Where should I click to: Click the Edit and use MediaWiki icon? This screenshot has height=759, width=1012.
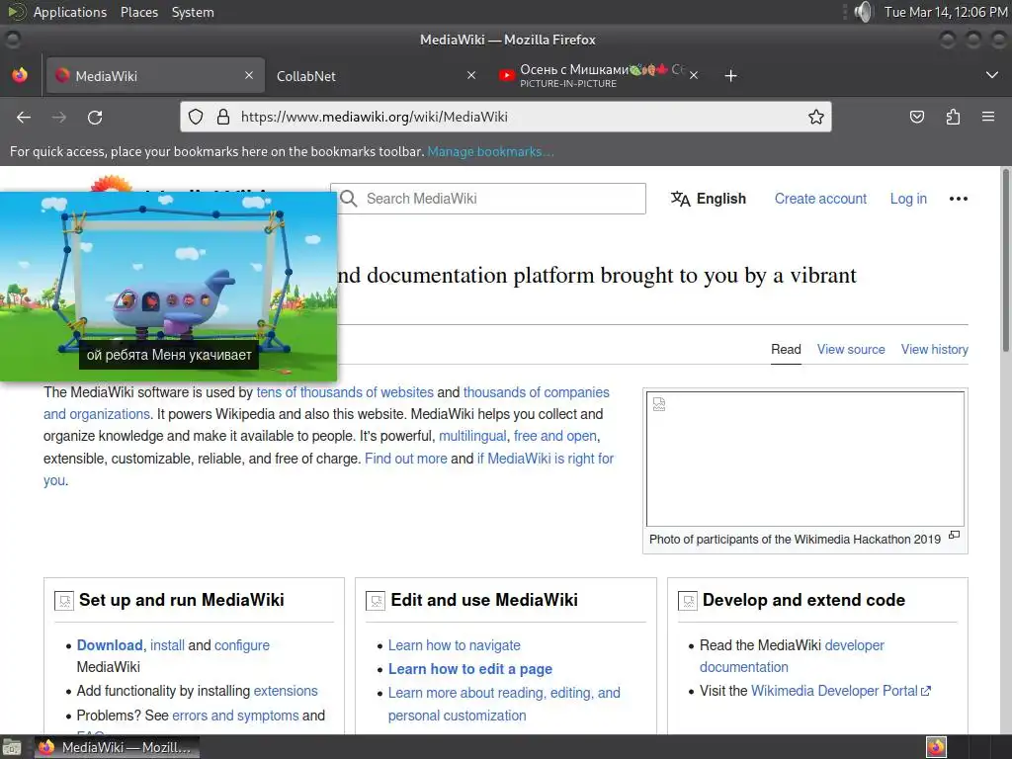click(x=375, y=601)
